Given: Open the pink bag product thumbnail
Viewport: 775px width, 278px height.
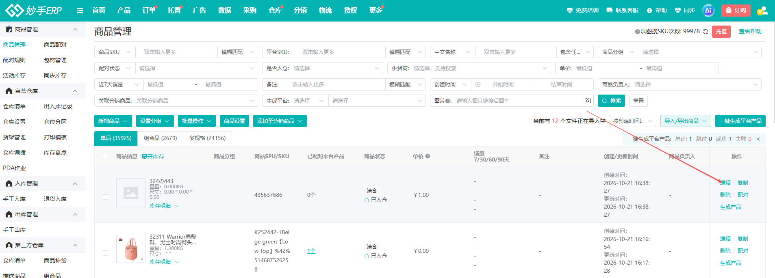Looking at the screenshot, I should tap(131, 248).
